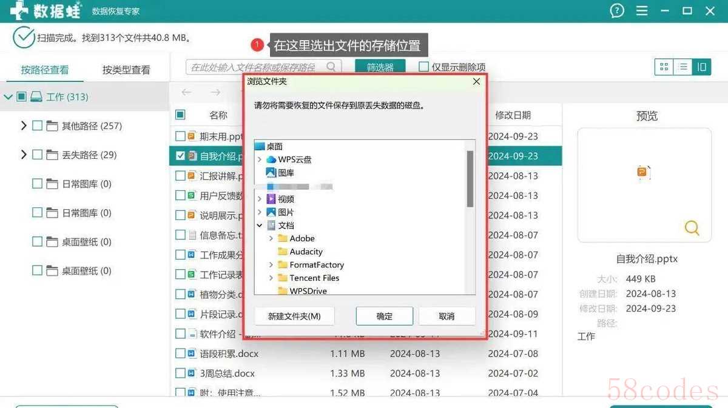Expand the Tencent Files folder node
Screen dimensions: 728x408
click(x=271, y=278)
